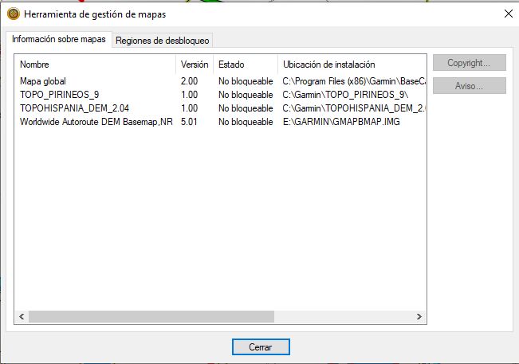
Task: Click the Cerrar button
Action: (261, 346)
